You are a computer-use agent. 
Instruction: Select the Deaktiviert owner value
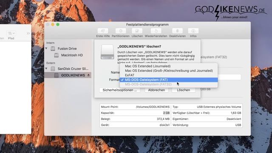coord(234,119)
